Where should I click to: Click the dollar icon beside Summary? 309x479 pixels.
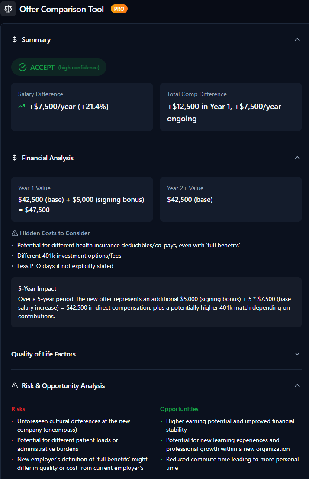pos(13,39)
